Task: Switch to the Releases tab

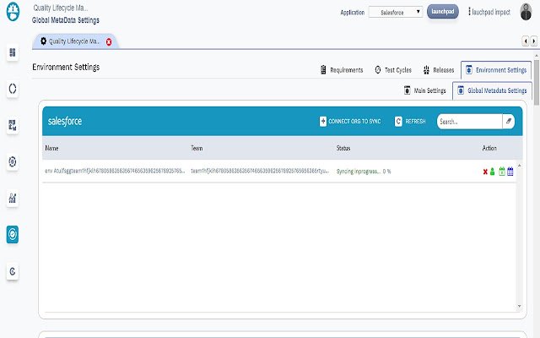Action: pyautogui.click(x=439, y=70)
